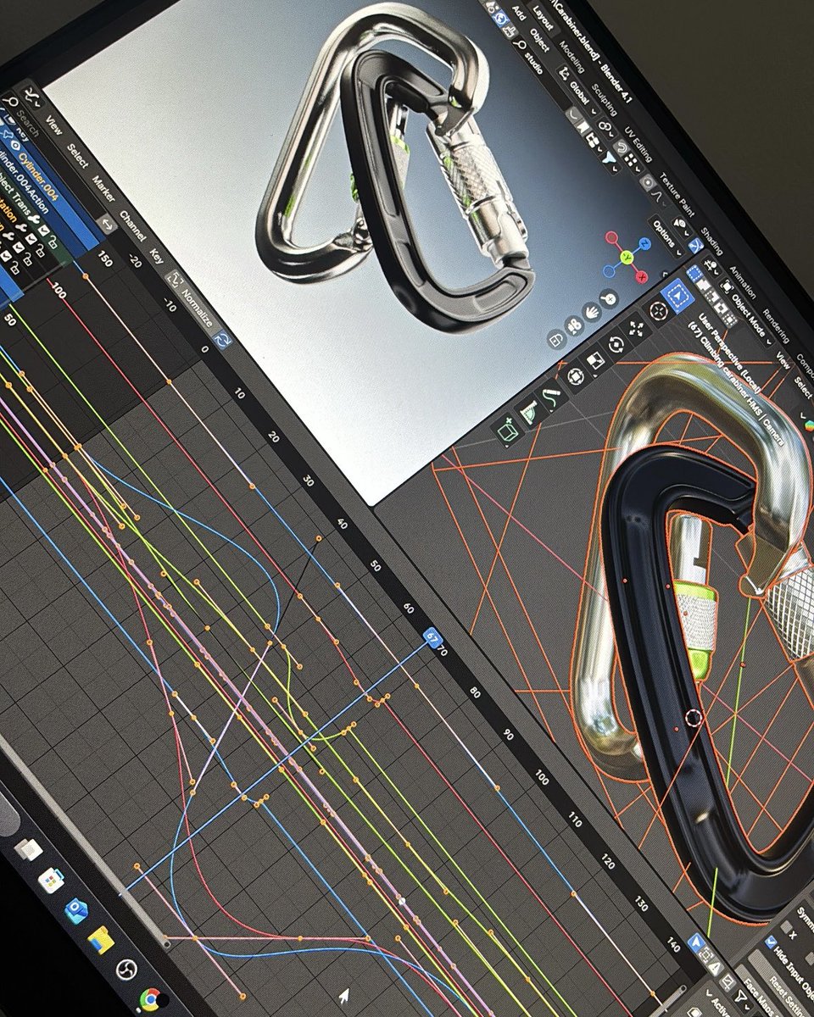Click the zoom magnifier in rendered viewport

pos(609,298)
